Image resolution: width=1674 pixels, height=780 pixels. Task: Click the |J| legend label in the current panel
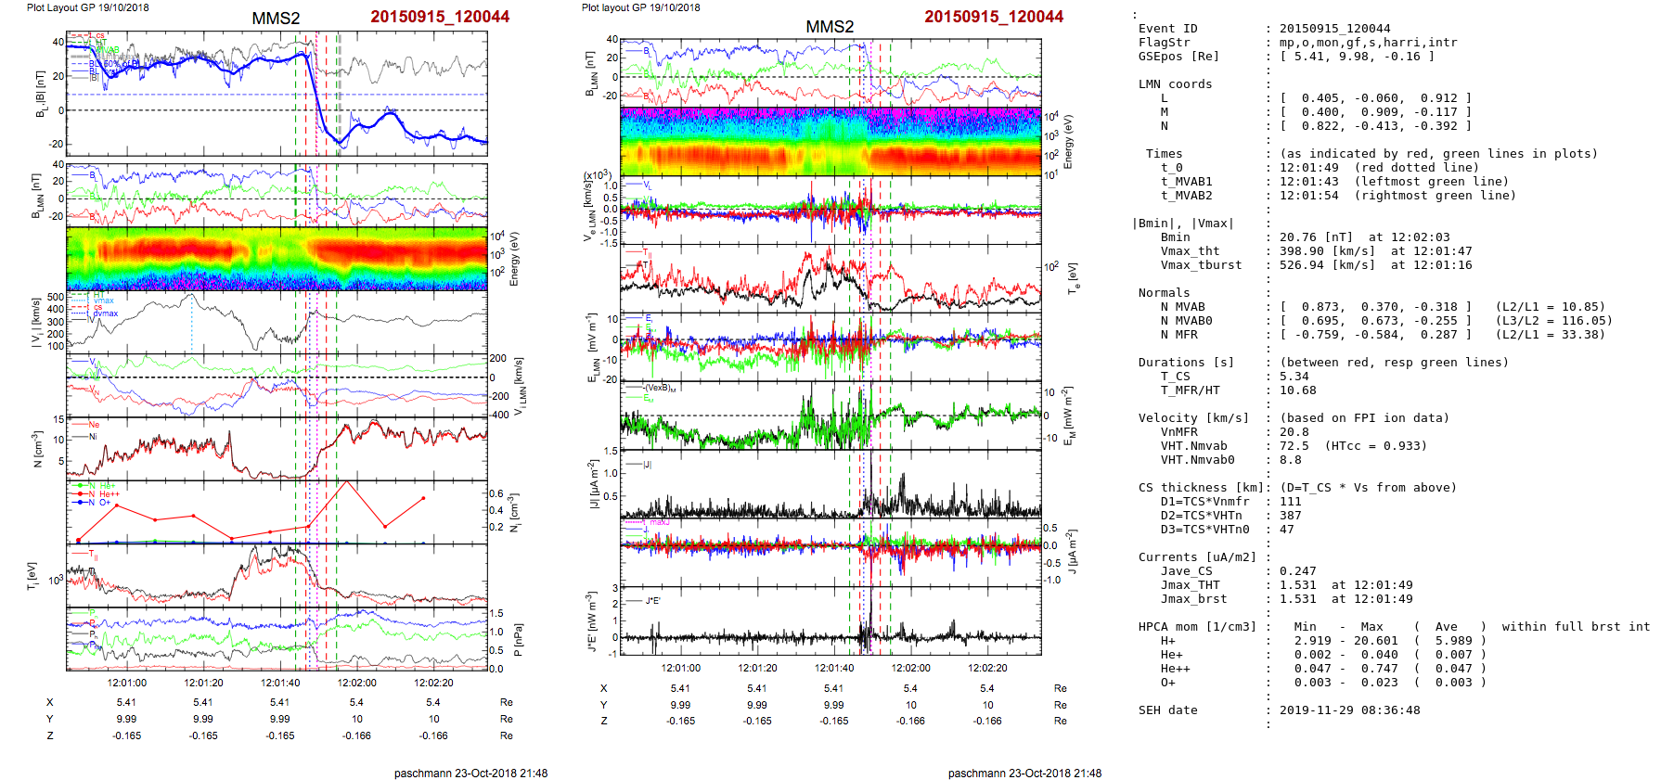coord(649,465)
